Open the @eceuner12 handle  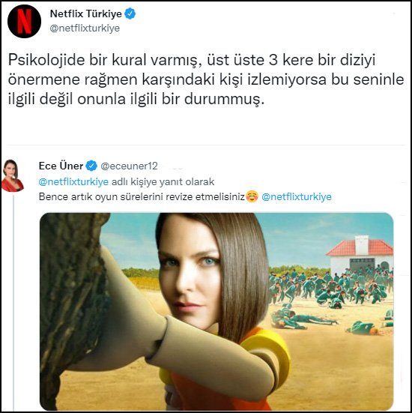pos(129,166)
